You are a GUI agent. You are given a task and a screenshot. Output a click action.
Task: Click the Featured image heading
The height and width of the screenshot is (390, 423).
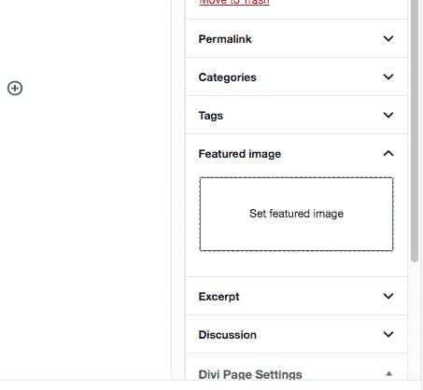click(240, 154)
